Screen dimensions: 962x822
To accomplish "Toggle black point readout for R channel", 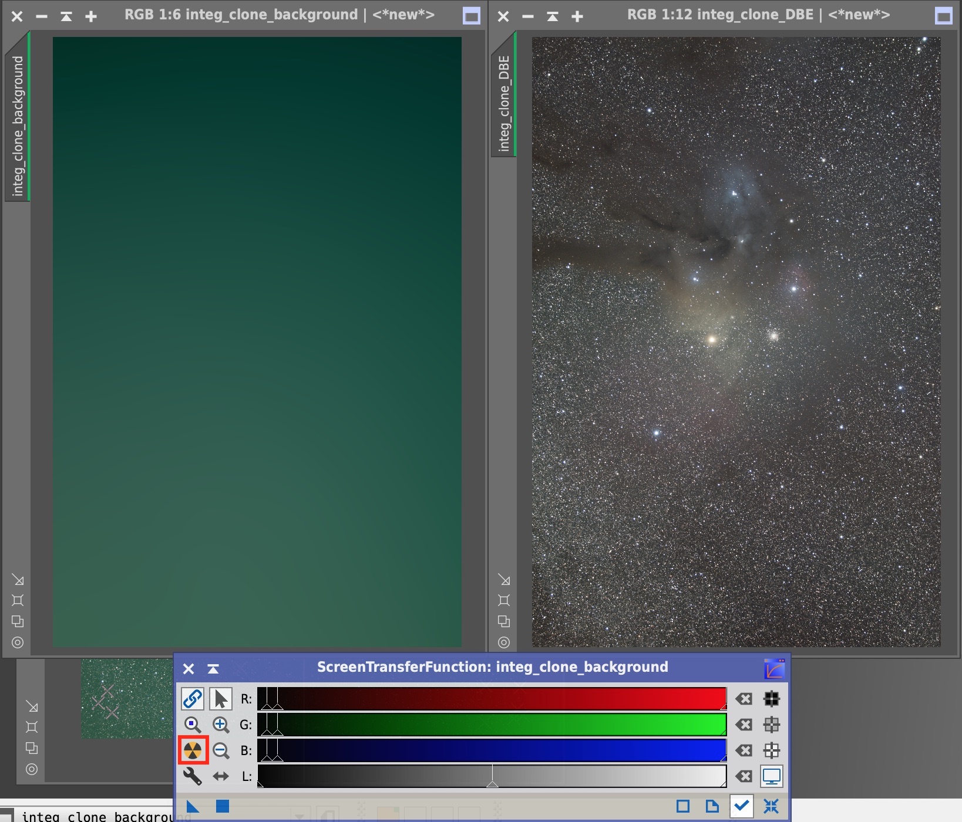I will [x=772, y=699].
